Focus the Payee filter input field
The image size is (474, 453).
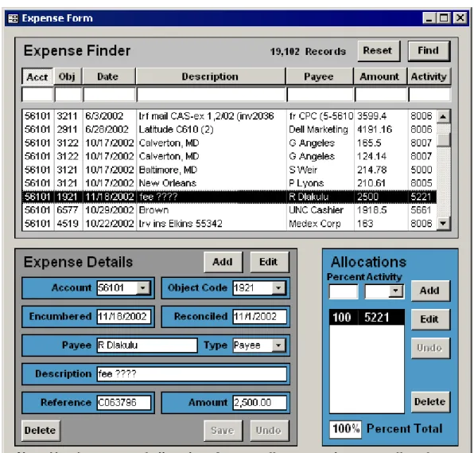click(x=320, y=95)
